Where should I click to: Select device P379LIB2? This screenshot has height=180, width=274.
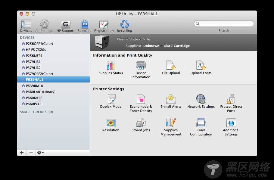[54, 68]
